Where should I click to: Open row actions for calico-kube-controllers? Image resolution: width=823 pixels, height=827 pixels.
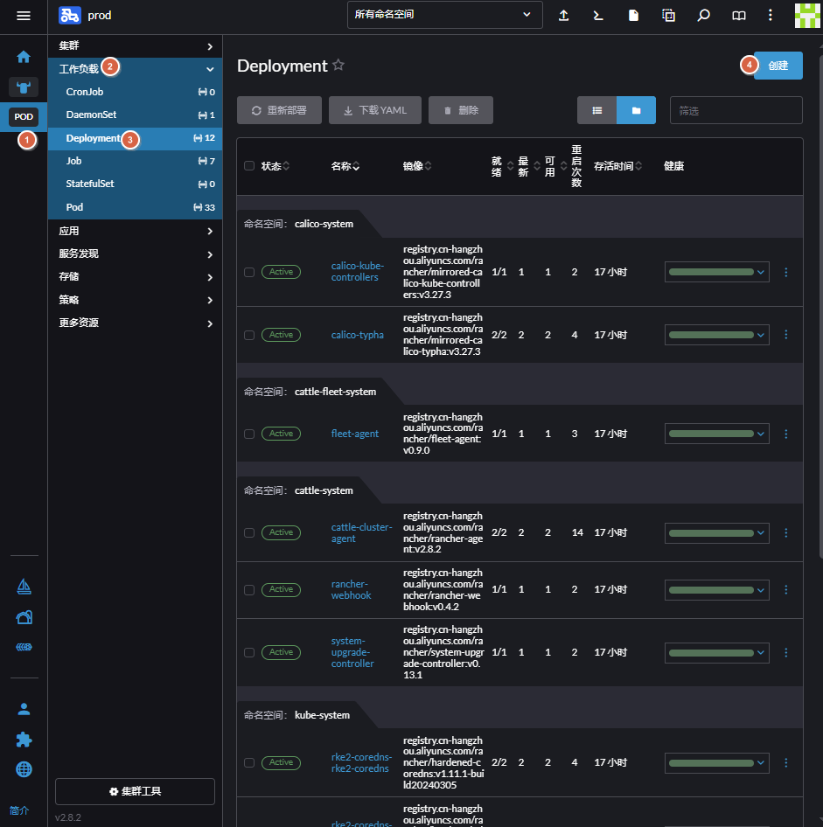786,272
